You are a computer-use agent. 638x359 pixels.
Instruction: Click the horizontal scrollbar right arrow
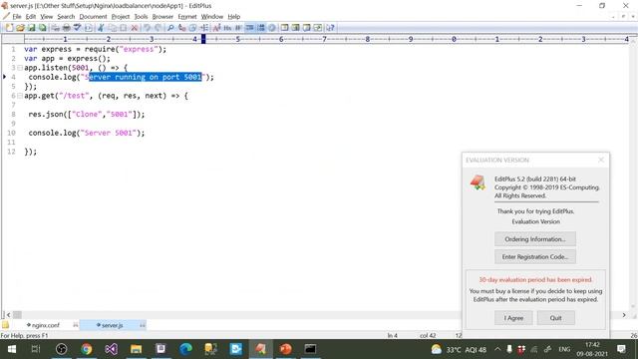(x=624, y=315)
